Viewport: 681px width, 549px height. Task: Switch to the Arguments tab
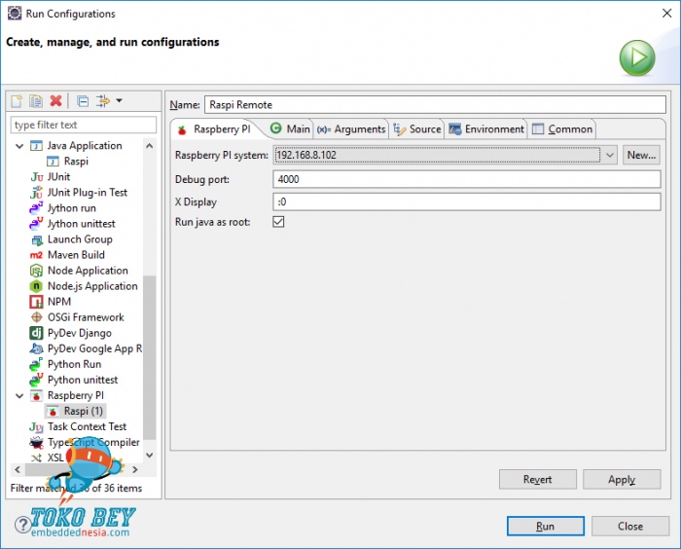coord(351,129)
